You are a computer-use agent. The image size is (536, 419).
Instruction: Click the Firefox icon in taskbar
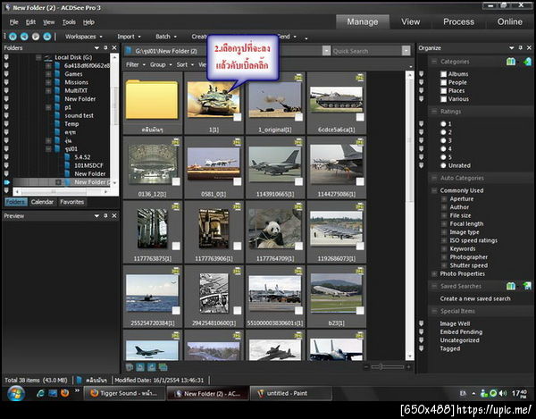[64, 393]
